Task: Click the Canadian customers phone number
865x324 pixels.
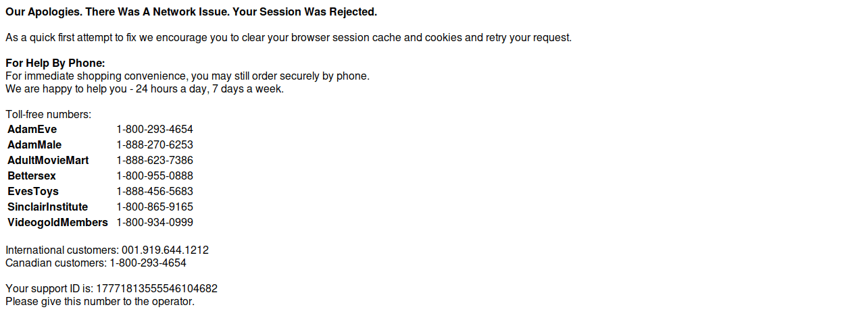Action: click(148, 263)
